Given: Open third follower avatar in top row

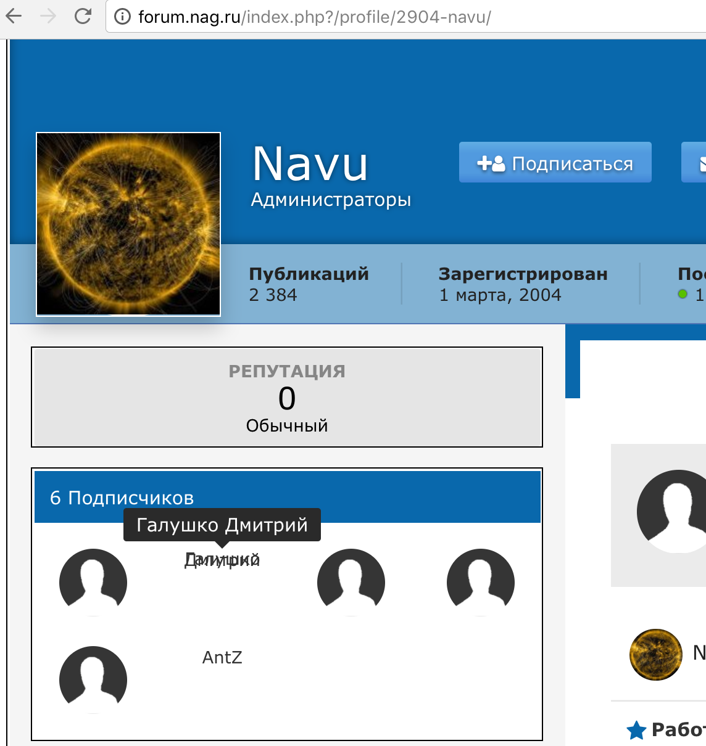Looking at the screenshot, I should 351,583.
